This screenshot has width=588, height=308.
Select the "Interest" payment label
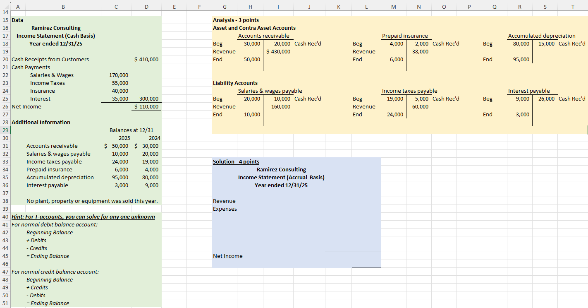40,99
